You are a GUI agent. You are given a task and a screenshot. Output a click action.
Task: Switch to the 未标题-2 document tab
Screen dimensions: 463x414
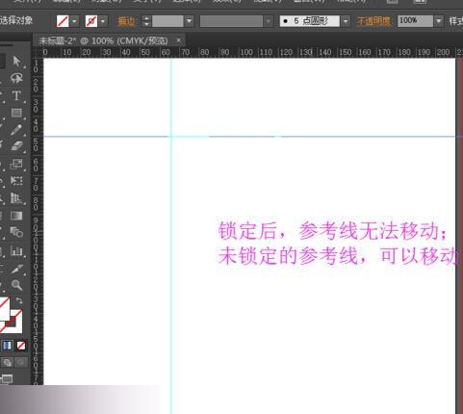pyautogui.click(x=103, y=41)
